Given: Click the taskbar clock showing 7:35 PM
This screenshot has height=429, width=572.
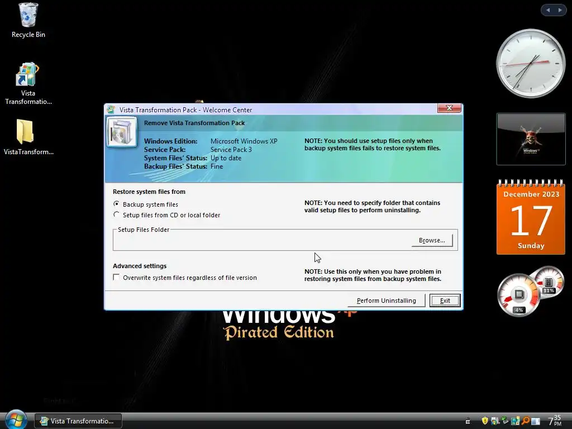Looking at the screenshot, I should pyautogui.click(x=555, y=421).
